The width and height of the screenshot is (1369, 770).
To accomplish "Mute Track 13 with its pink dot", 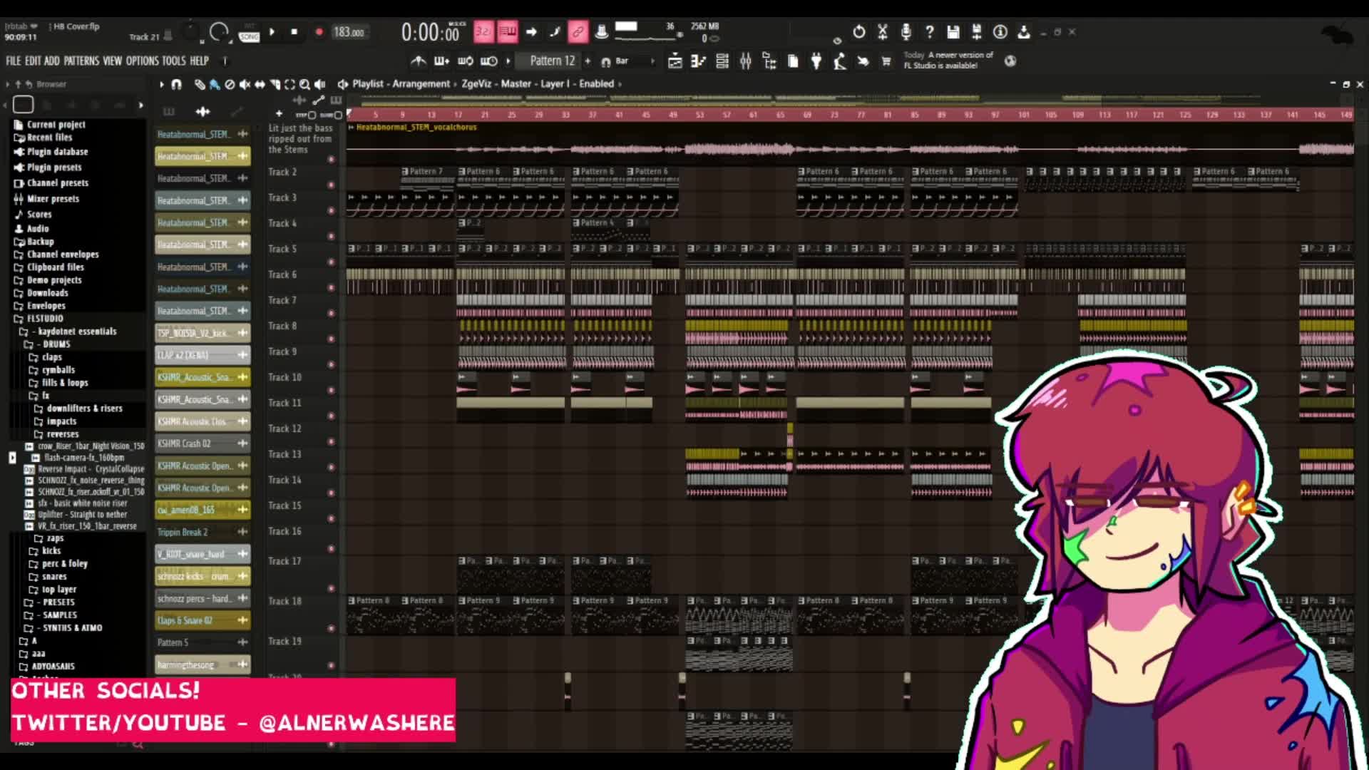I will [331, 467].
